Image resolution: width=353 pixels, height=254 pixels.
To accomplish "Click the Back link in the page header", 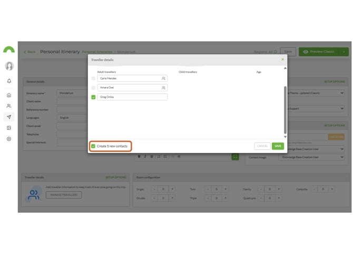I will 30,52.
